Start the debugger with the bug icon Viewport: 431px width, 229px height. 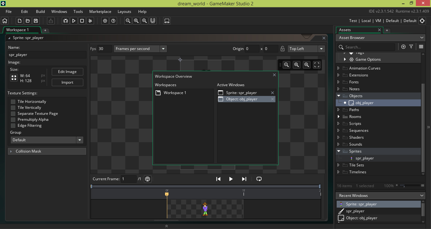point(66,21)
